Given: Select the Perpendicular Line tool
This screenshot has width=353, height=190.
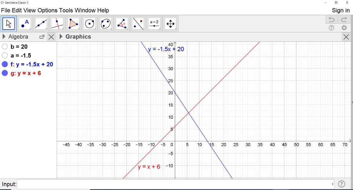Looking at the screenshot, I should [57, 24].
